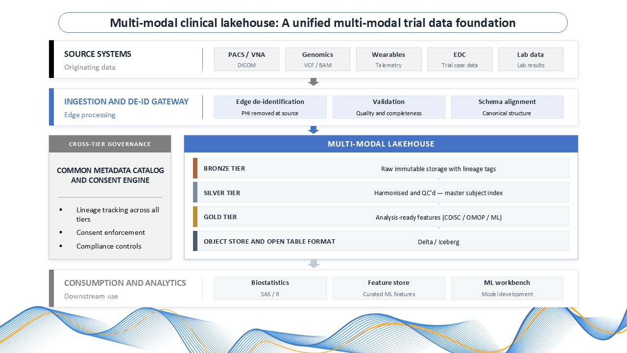Image resolution: width=627 pixels, height=353 pixels.
Task: Select the Schema alignment box
Action: [507, 107]
